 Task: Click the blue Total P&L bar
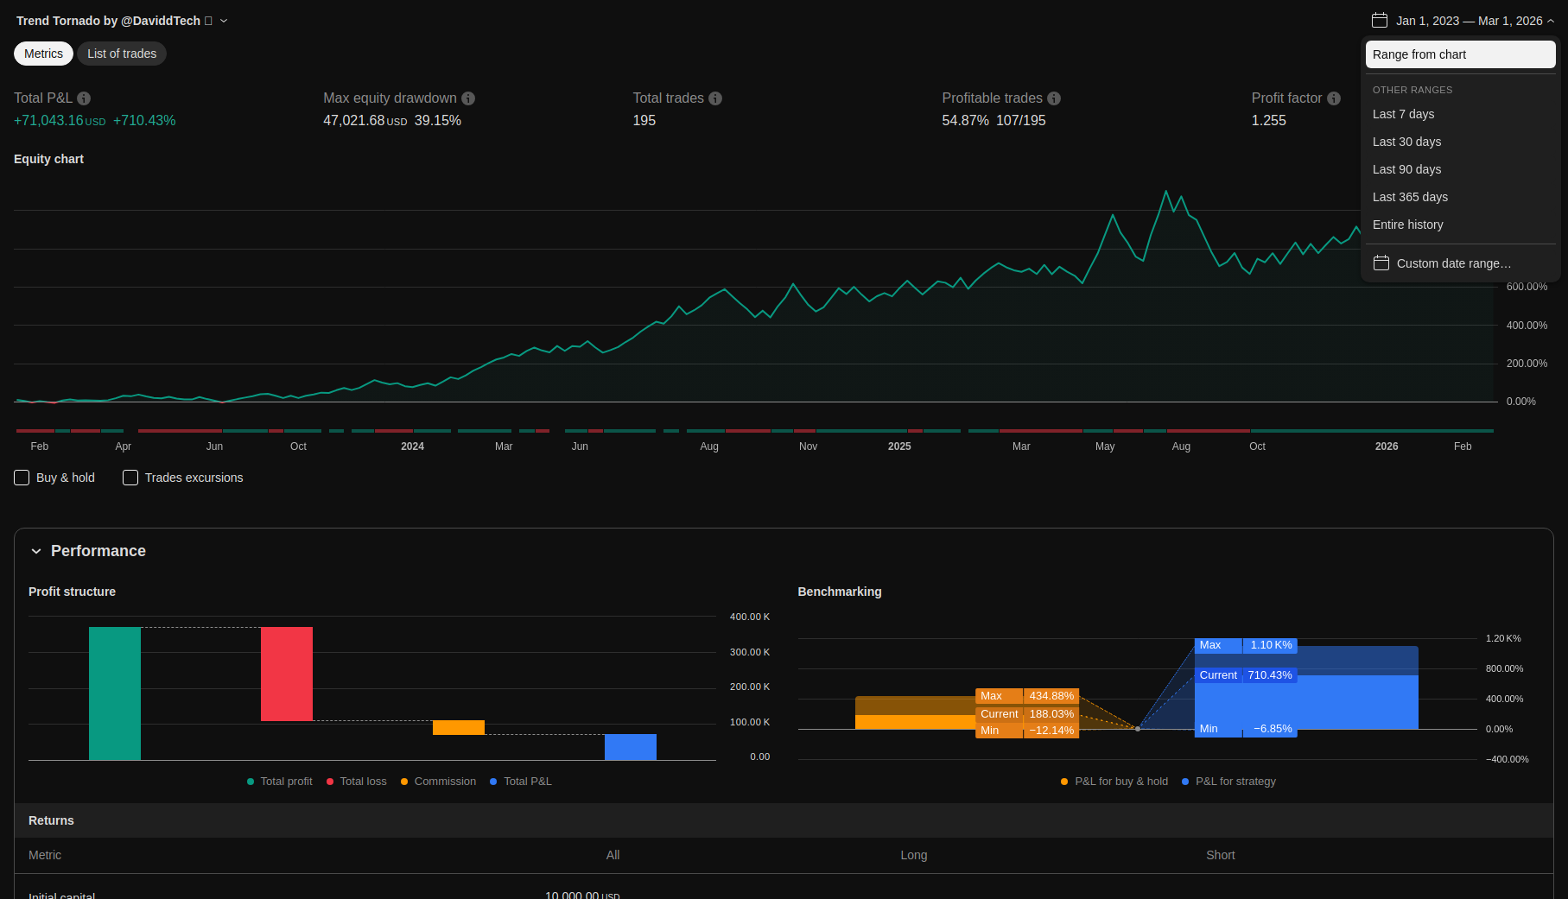(630, 747)
